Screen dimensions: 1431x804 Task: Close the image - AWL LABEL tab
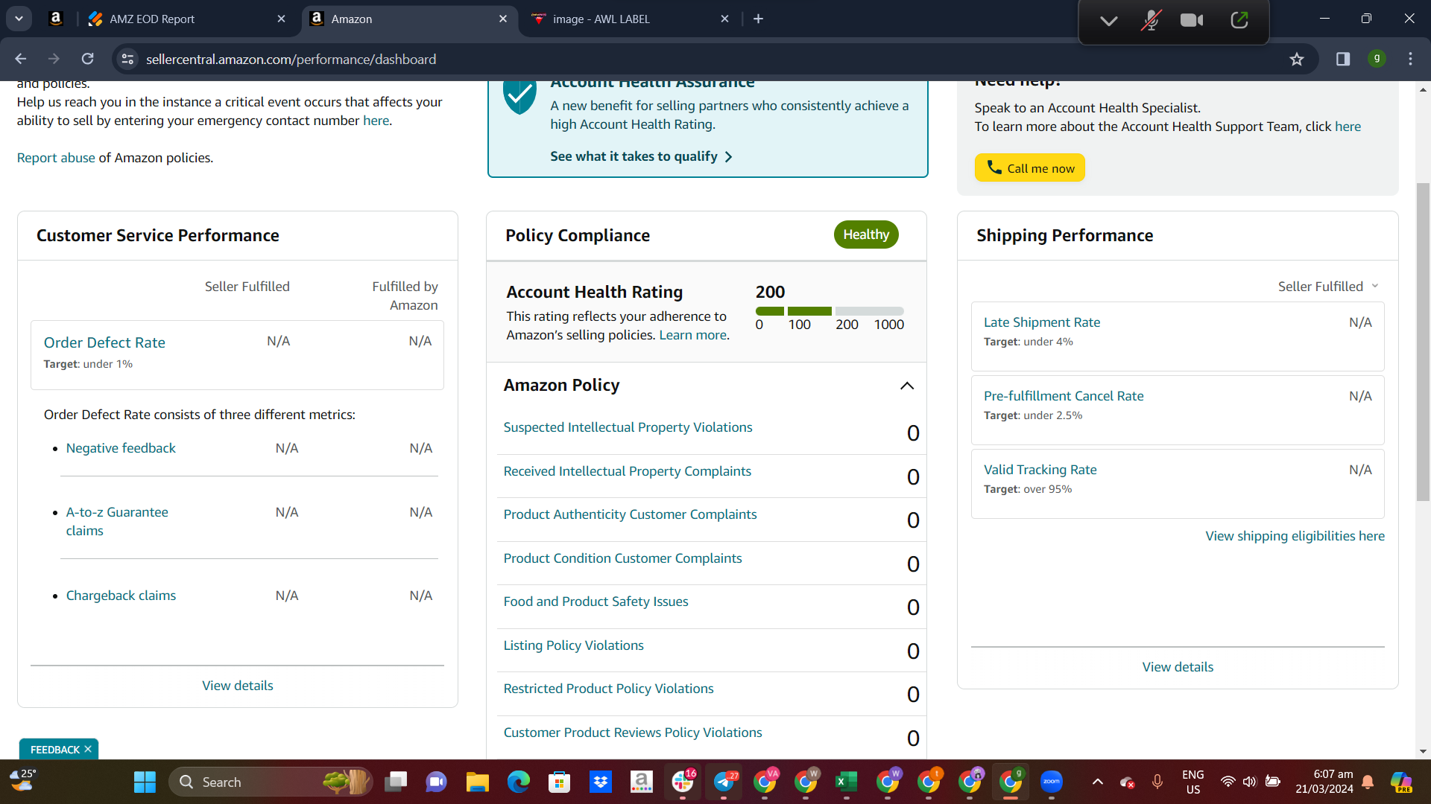(x=724, y=19)
